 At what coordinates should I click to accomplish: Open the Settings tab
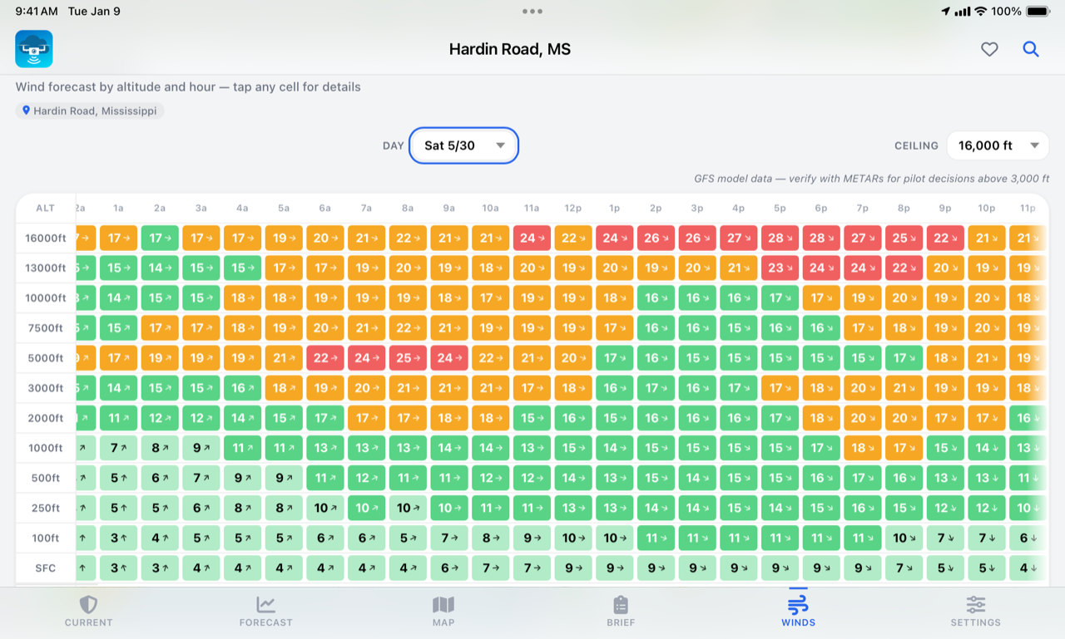(976, 611)
